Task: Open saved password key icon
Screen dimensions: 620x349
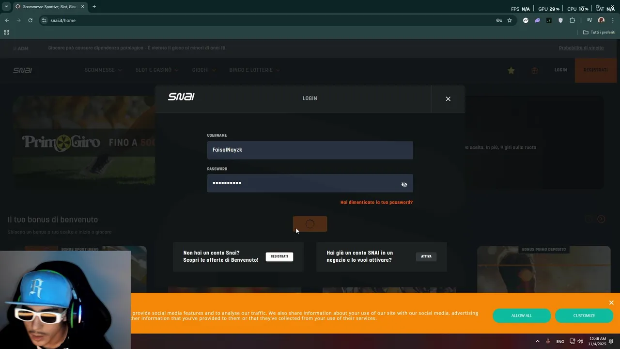Action: pos(499,20)
